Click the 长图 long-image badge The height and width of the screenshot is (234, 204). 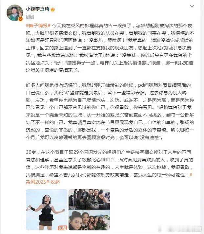pos(62,228)
